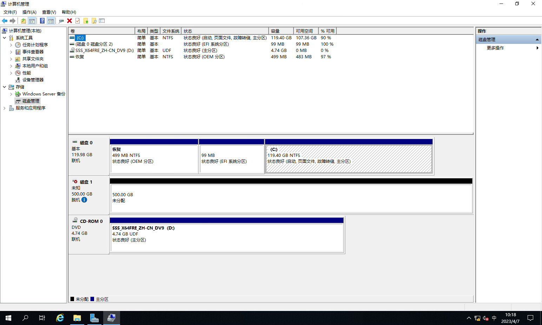The height and width of the screenshot is (325, 542).
Task: Click the black 未分配 legend swatch
Action: click(72, 299)
